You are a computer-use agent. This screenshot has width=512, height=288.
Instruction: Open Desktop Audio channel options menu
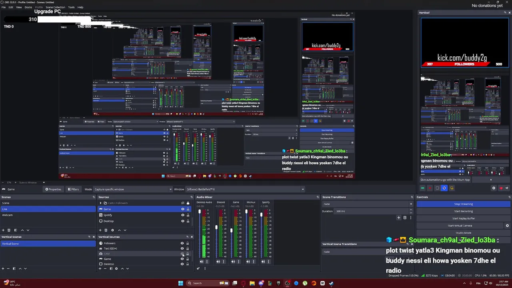(207, 262)
